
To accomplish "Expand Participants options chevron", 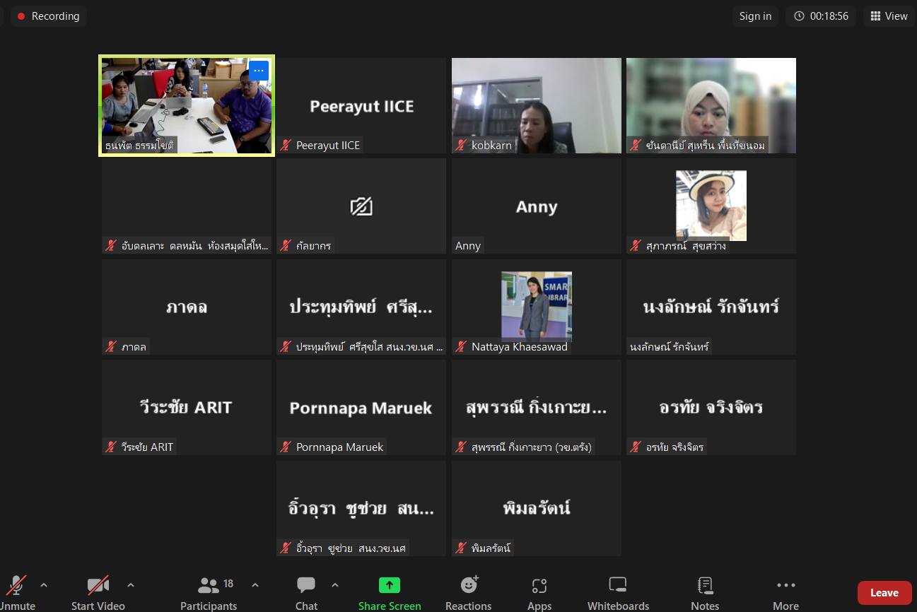I will pyautogui.click(x=255, y=585).
